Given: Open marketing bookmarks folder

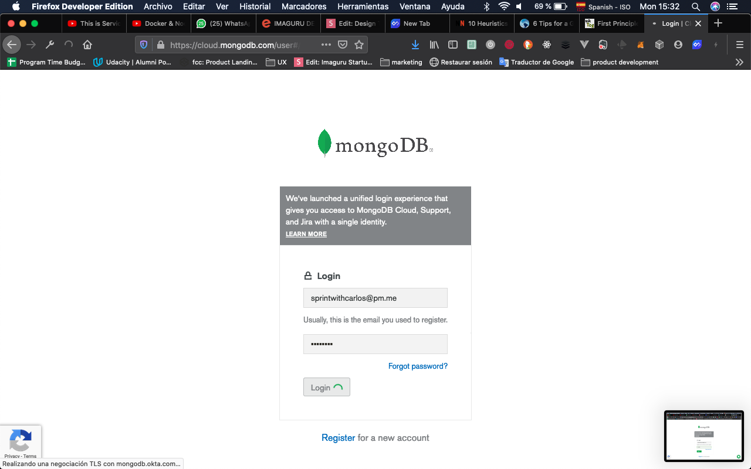Looking at the screenshot, I should (x=401, y=62).
